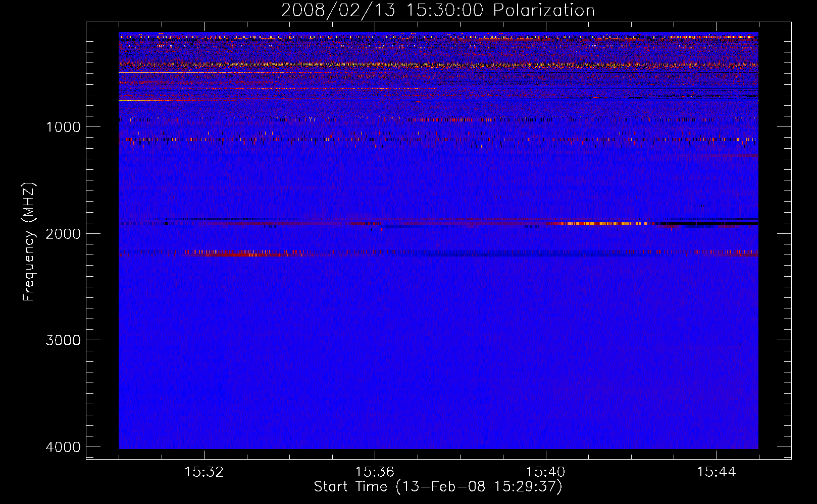
Task: Click the "2000" frequency tick label
Action: 63,234
